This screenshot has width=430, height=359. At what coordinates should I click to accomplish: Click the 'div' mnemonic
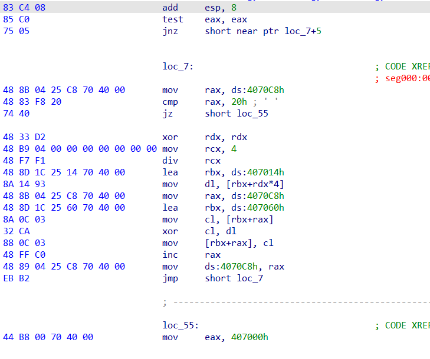coord(170,161)
